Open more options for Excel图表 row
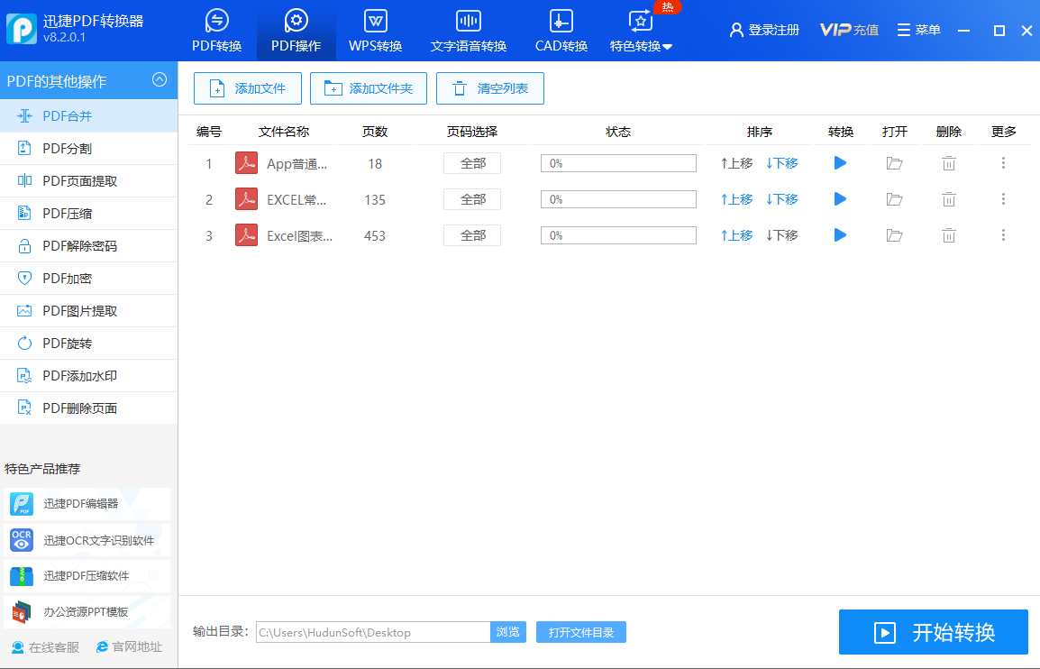Screen dimensions: 1040x669 tap(1003, 234)
